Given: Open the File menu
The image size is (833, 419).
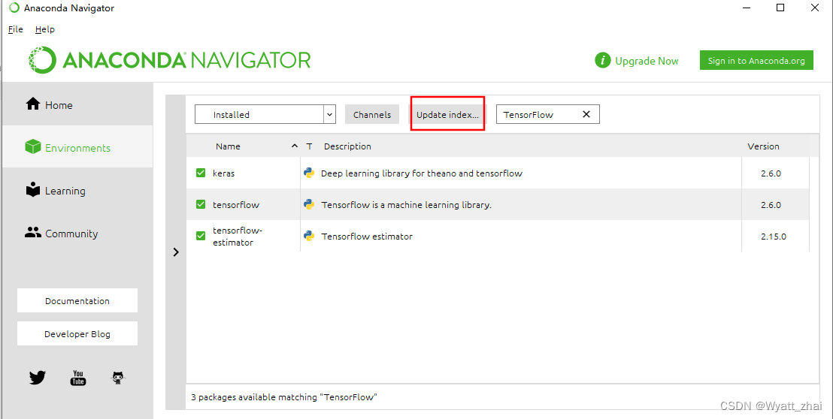Looking at the screenshot, I should 15,30.
